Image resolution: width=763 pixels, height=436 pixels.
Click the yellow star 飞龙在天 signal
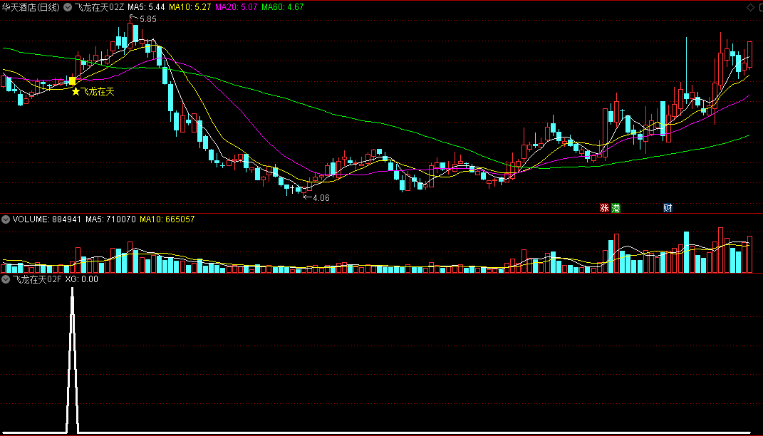(93, 91)
